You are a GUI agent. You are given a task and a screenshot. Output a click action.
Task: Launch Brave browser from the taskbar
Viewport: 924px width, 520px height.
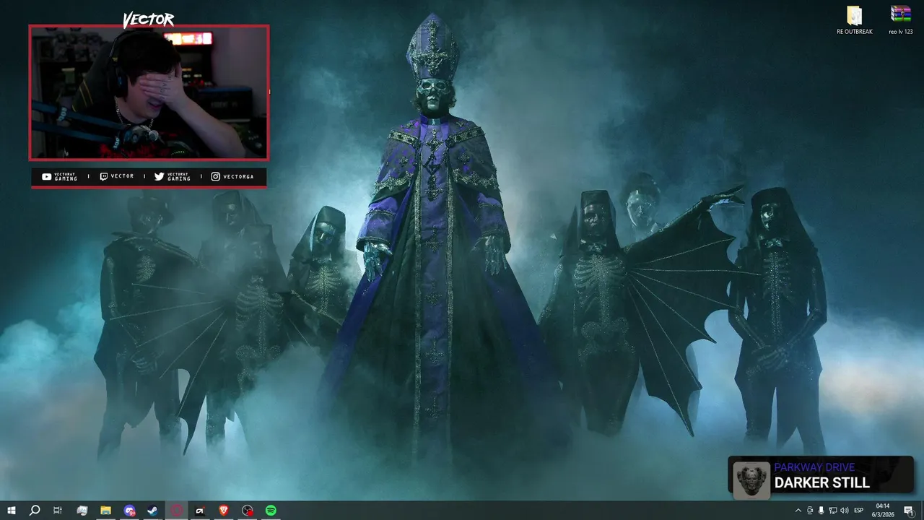(224, 511)
